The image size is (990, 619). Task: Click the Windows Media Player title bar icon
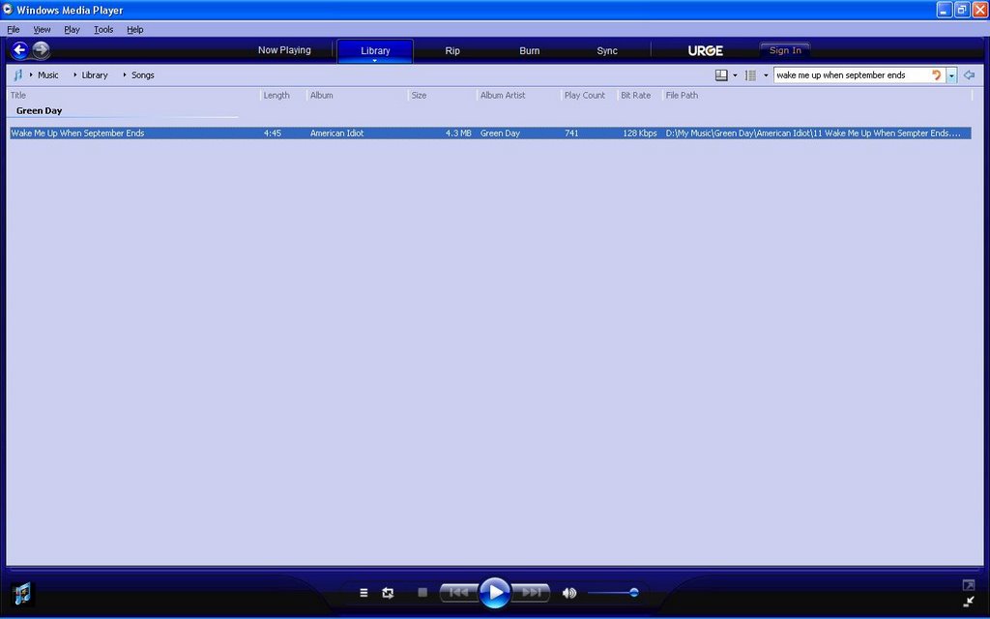coord(8,10)
